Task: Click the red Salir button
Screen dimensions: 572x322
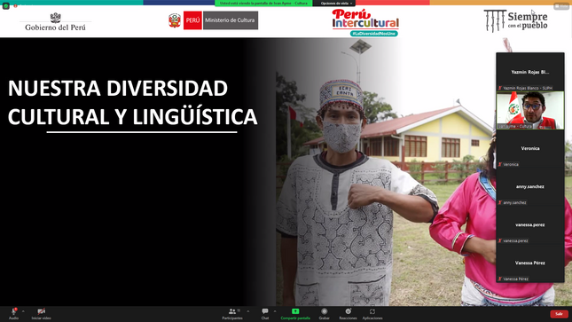Action: 559,314
